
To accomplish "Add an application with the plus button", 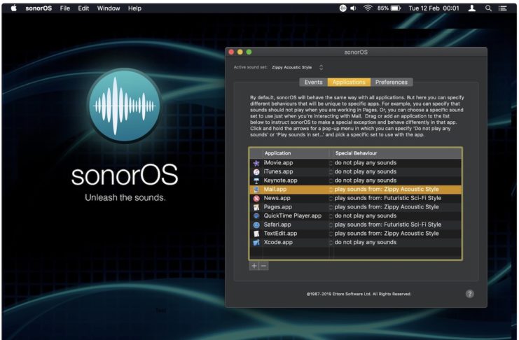I will pyautogui.click(x=254, y=266).
